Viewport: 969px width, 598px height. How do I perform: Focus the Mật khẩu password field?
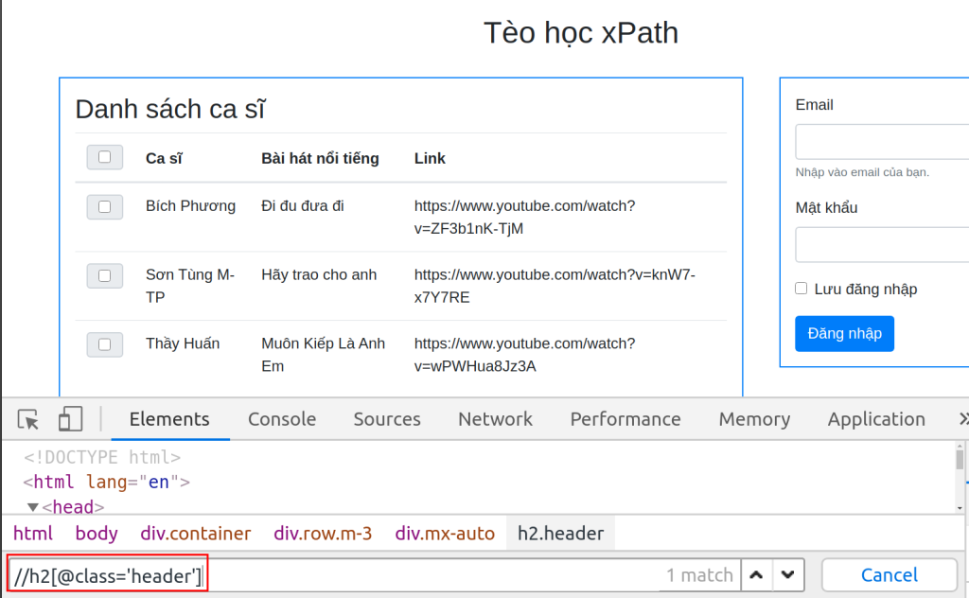pos(882,245)
